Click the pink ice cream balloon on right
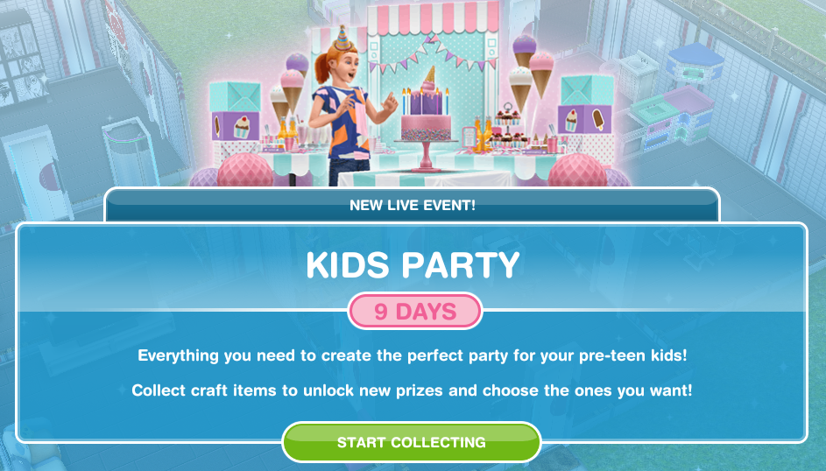Image resolution: width=826 pixels, height=471 pixels. [x=541, y=74]
